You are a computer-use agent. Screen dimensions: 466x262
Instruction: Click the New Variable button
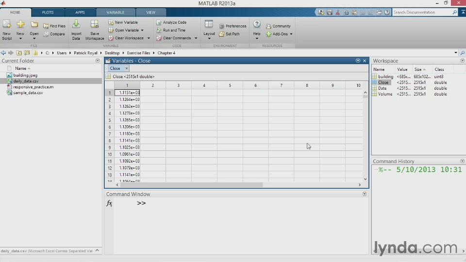click(x=123, y=22)
